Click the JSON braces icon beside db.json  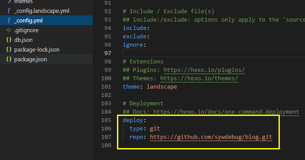[9, 40]
